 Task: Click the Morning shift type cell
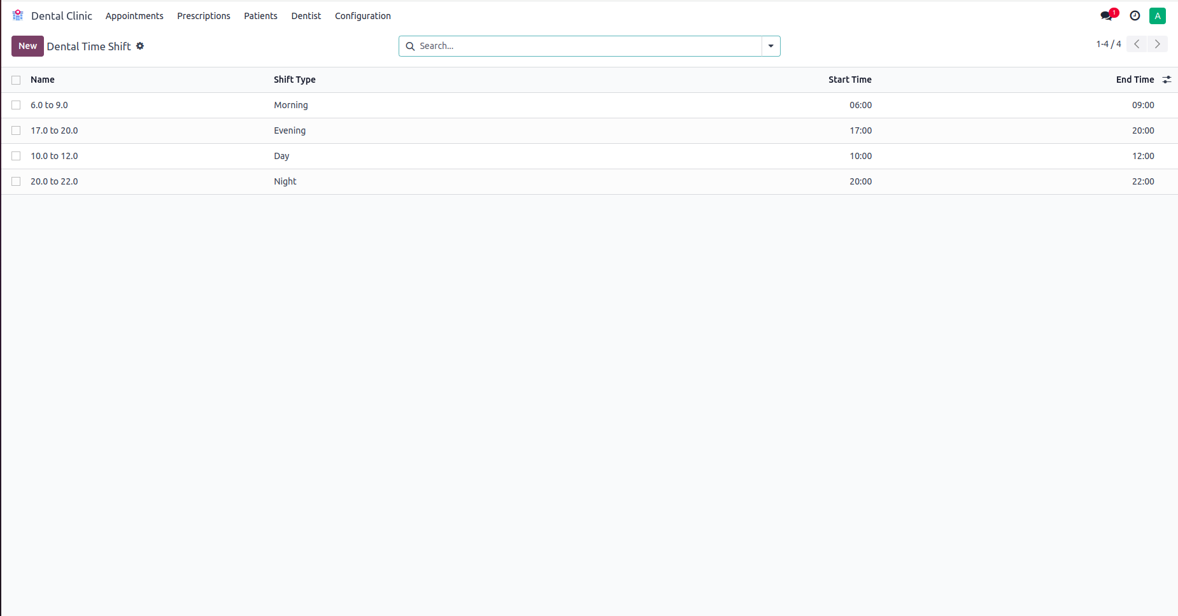click(291, 105)
